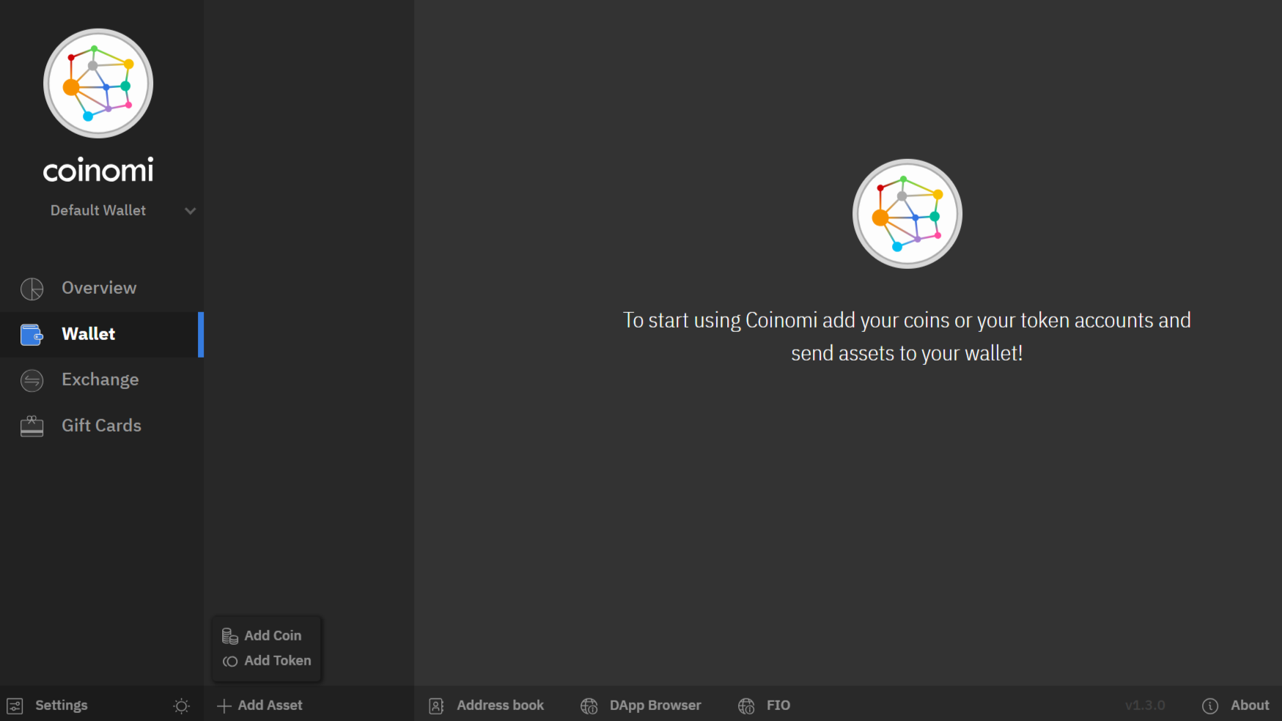Viewport: 1282px width, 721px height.
Task: Click the blue Wallet icon in sidebar
Action: [32, 335]
